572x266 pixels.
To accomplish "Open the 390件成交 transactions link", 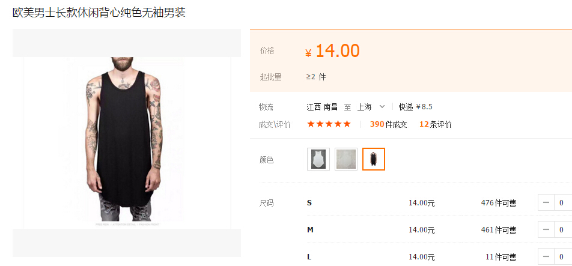I will tap(389, 124).
